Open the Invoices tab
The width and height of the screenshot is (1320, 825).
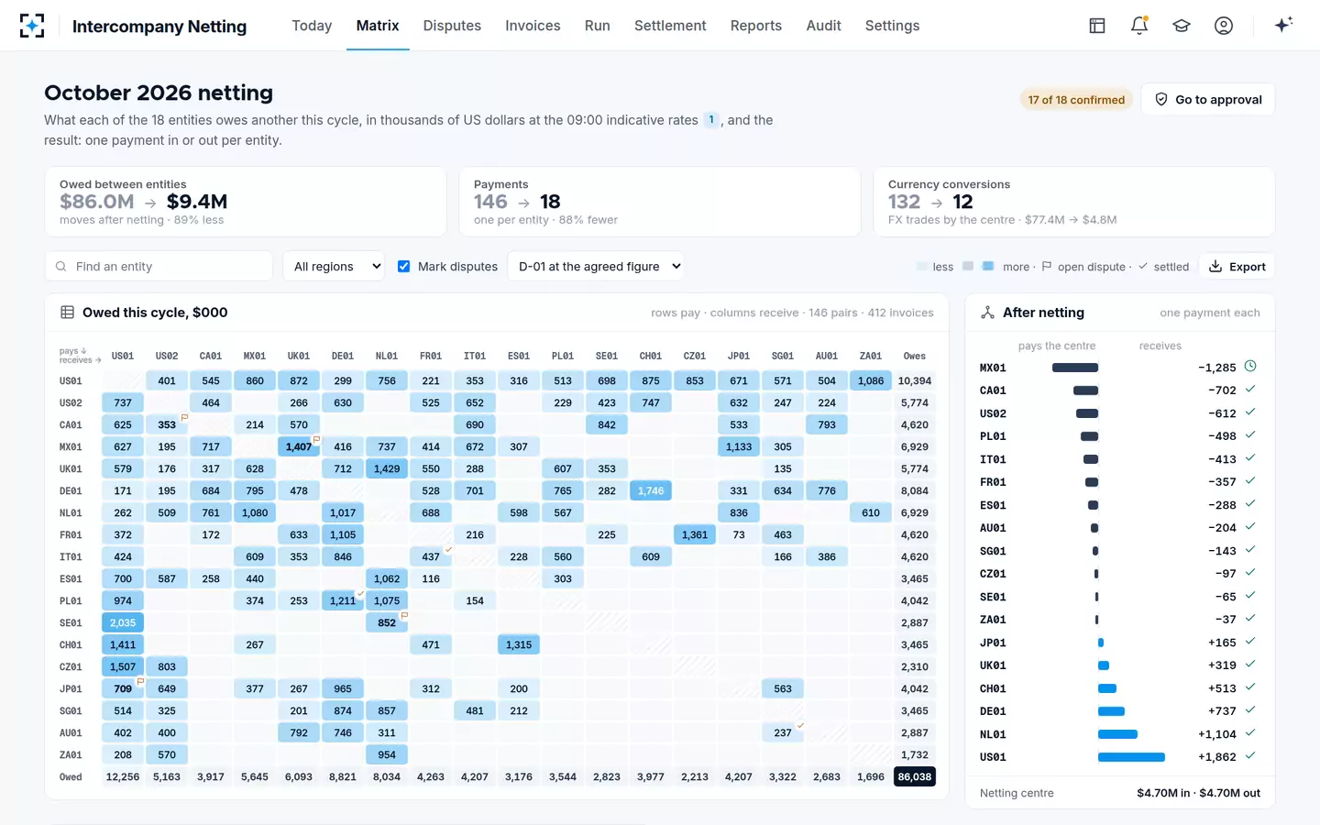533,26
